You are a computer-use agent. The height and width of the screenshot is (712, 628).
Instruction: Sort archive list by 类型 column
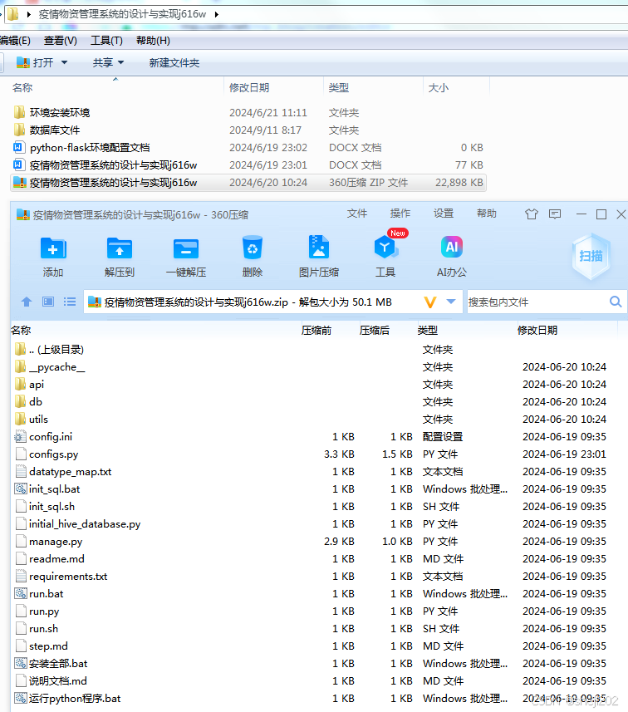(x=428, y=330)
